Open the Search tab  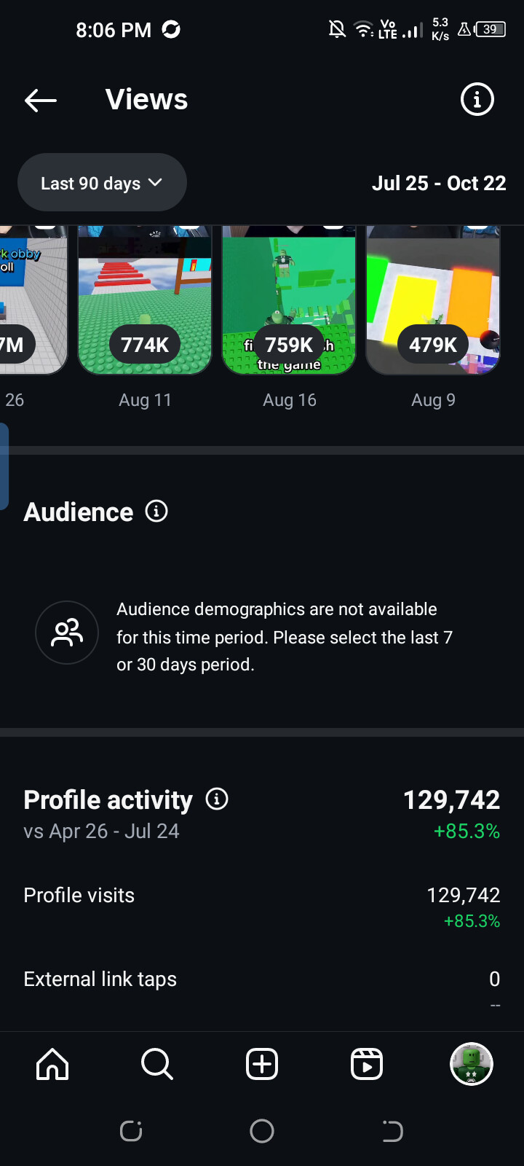(x=157, y=1064)
